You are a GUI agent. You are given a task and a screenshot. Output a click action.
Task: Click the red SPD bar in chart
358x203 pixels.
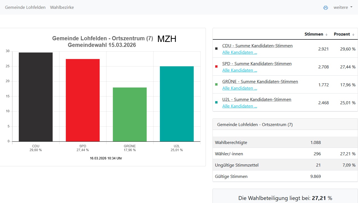click(83, 100)
